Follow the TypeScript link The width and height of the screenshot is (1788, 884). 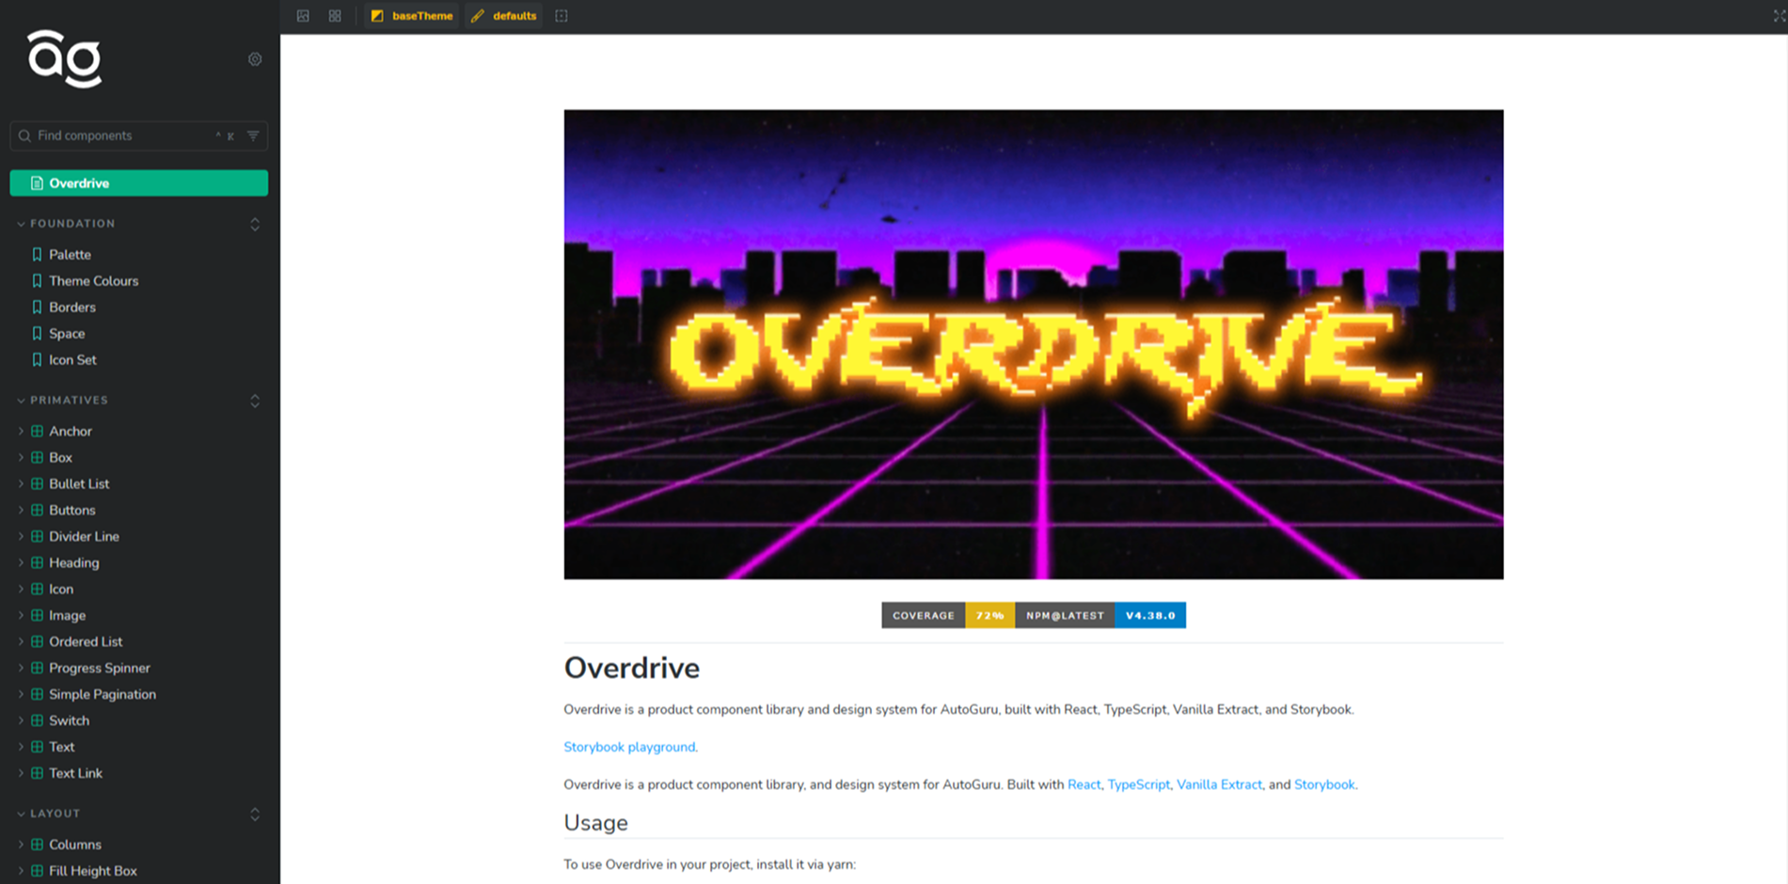1138,785
